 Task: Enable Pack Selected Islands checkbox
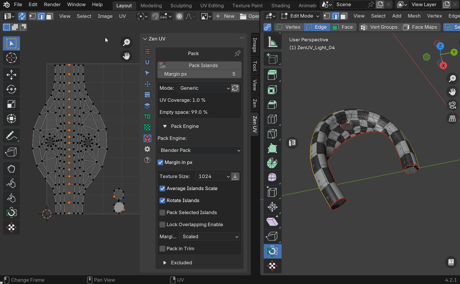coord(162,212)
